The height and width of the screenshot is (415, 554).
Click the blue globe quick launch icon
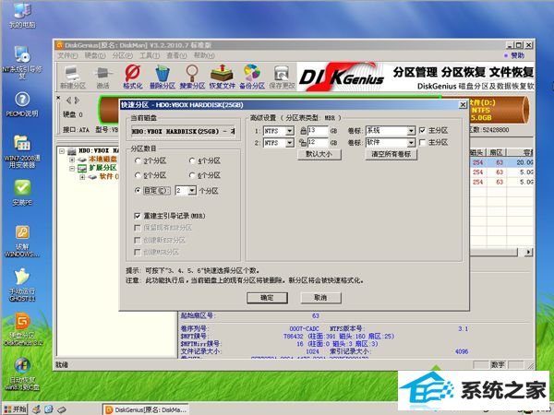49,409
